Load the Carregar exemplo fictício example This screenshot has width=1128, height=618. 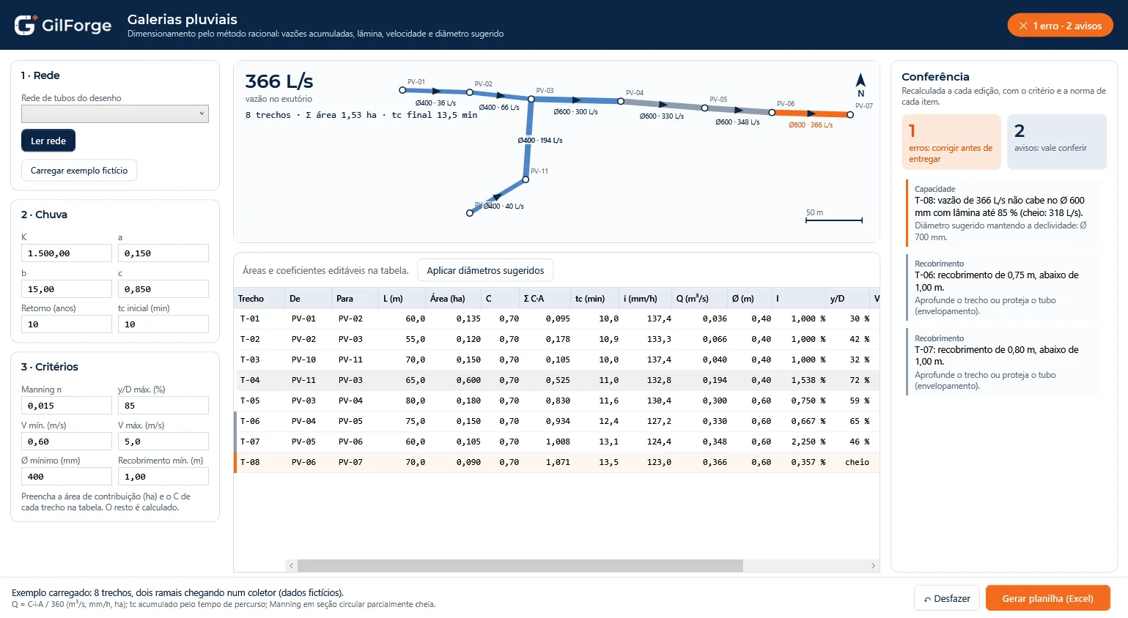[x=79, y=171]
